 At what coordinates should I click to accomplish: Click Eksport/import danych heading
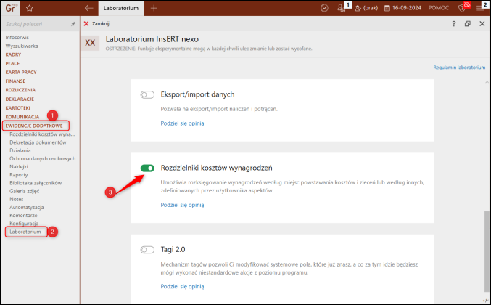(x=197, y=94)
